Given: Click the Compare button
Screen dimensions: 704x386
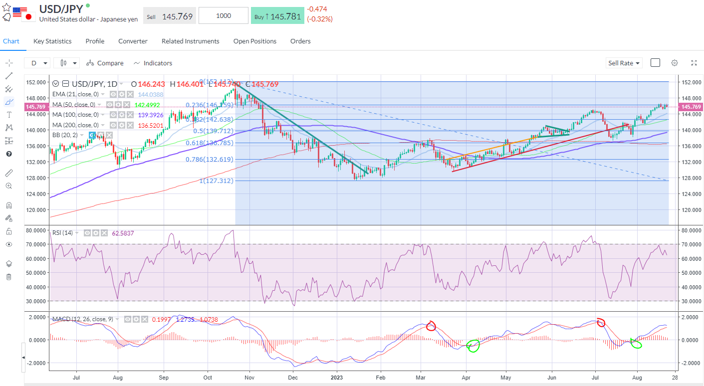Looking at the screenshot, I should tap(105, 63).
